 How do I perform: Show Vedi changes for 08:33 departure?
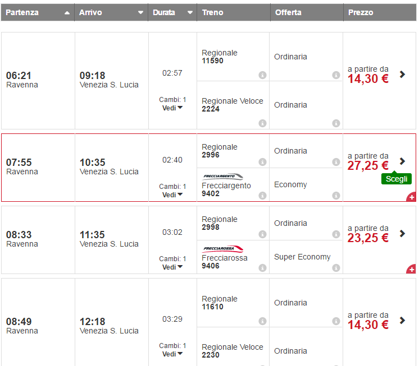tap(172, 267)
